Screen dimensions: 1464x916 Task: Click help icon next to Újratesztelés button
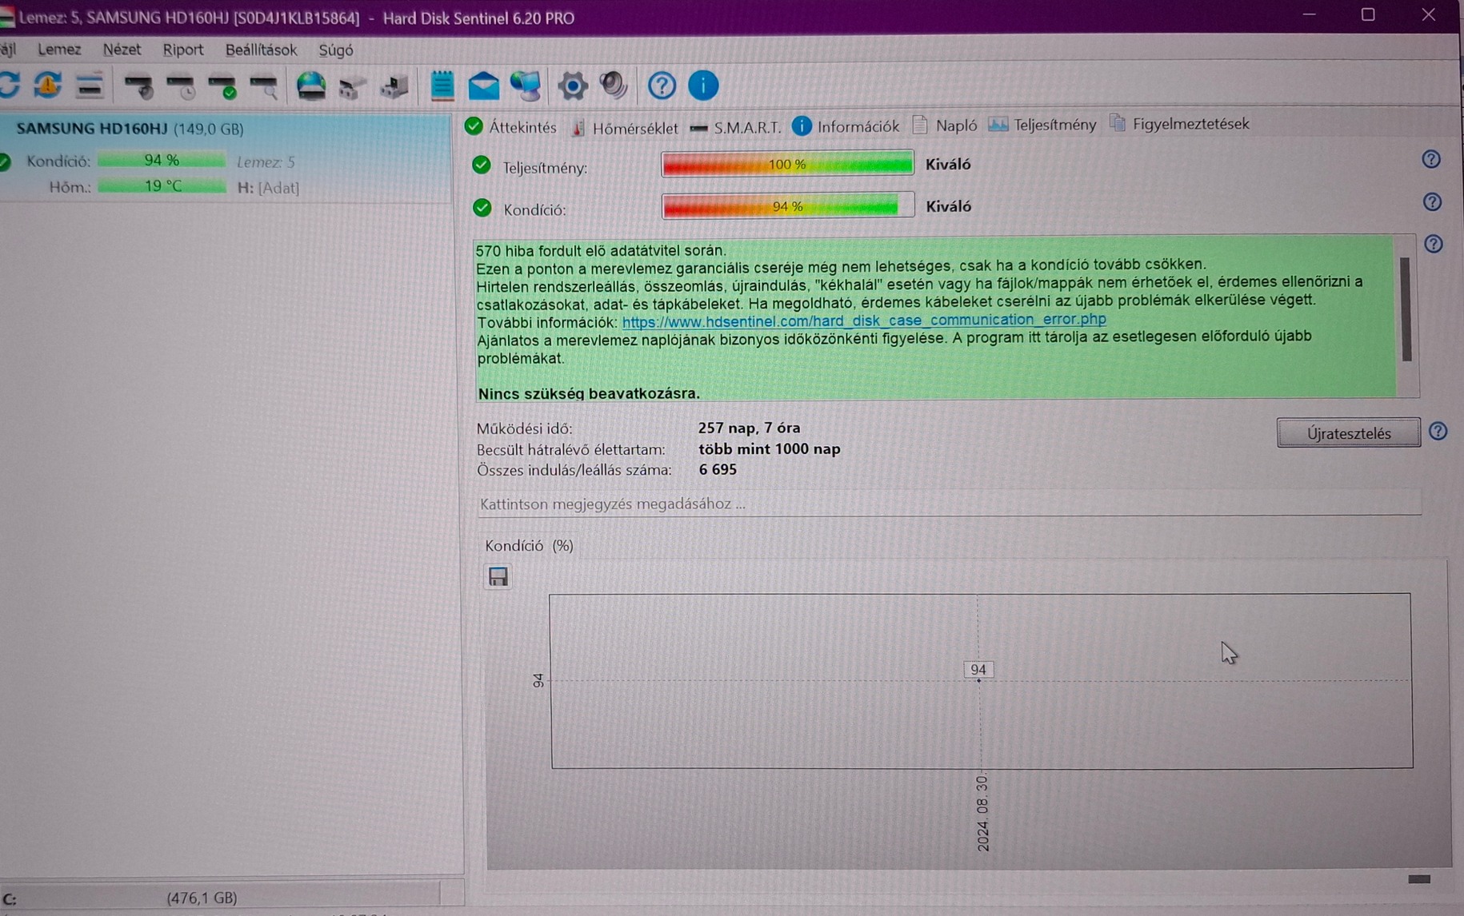coord(1438,432)
